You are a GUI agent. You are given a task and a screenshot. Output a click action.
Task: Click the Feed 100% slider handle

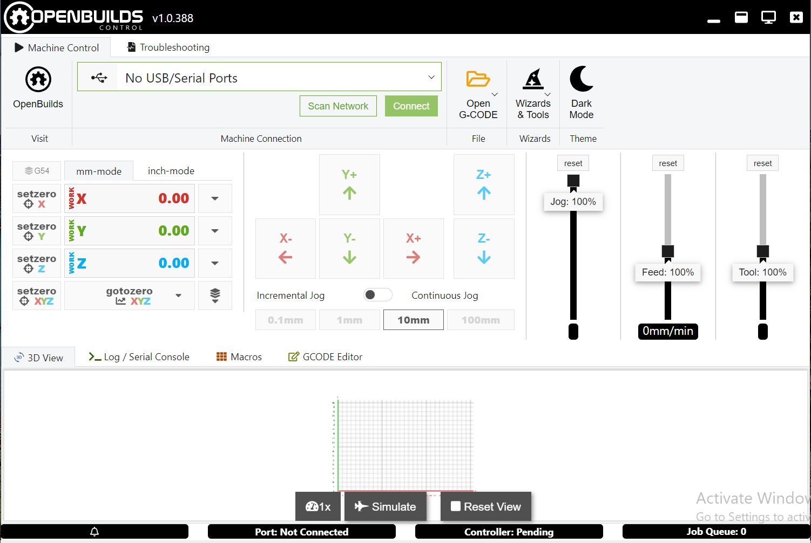[x=668, y=251]
